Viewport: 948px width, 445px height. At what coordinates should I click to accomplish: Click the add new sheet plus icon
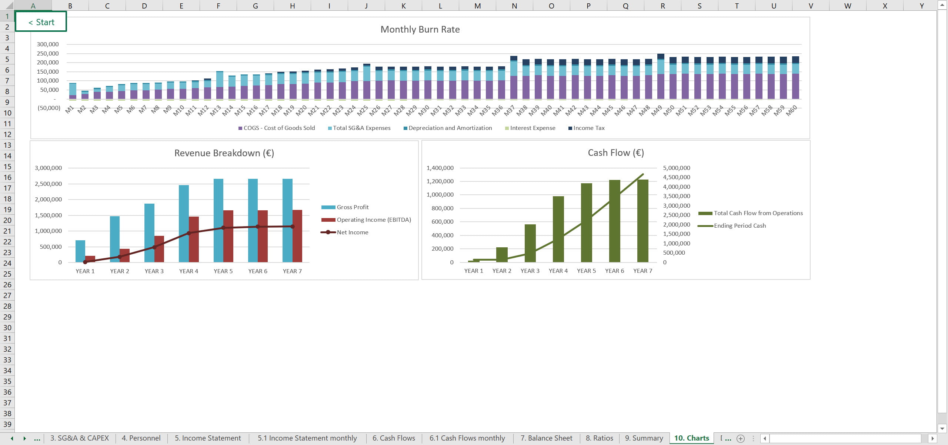coord(741,438)
